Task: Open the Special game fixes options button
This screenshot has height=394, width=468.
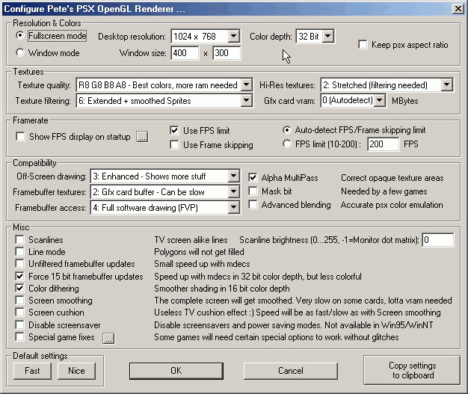Action: click(x=108, y=338)
